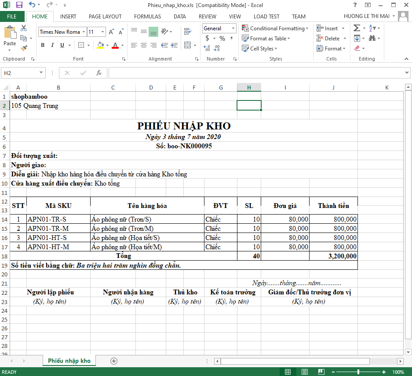Screen dimensions: 412x376
Task: Collapse the ribbon with the caret
Action: pos(406,59)
